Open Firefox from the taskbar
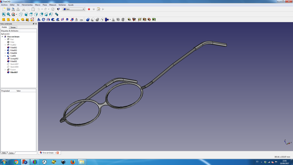The image size is (293, 165). pos(73,162)
